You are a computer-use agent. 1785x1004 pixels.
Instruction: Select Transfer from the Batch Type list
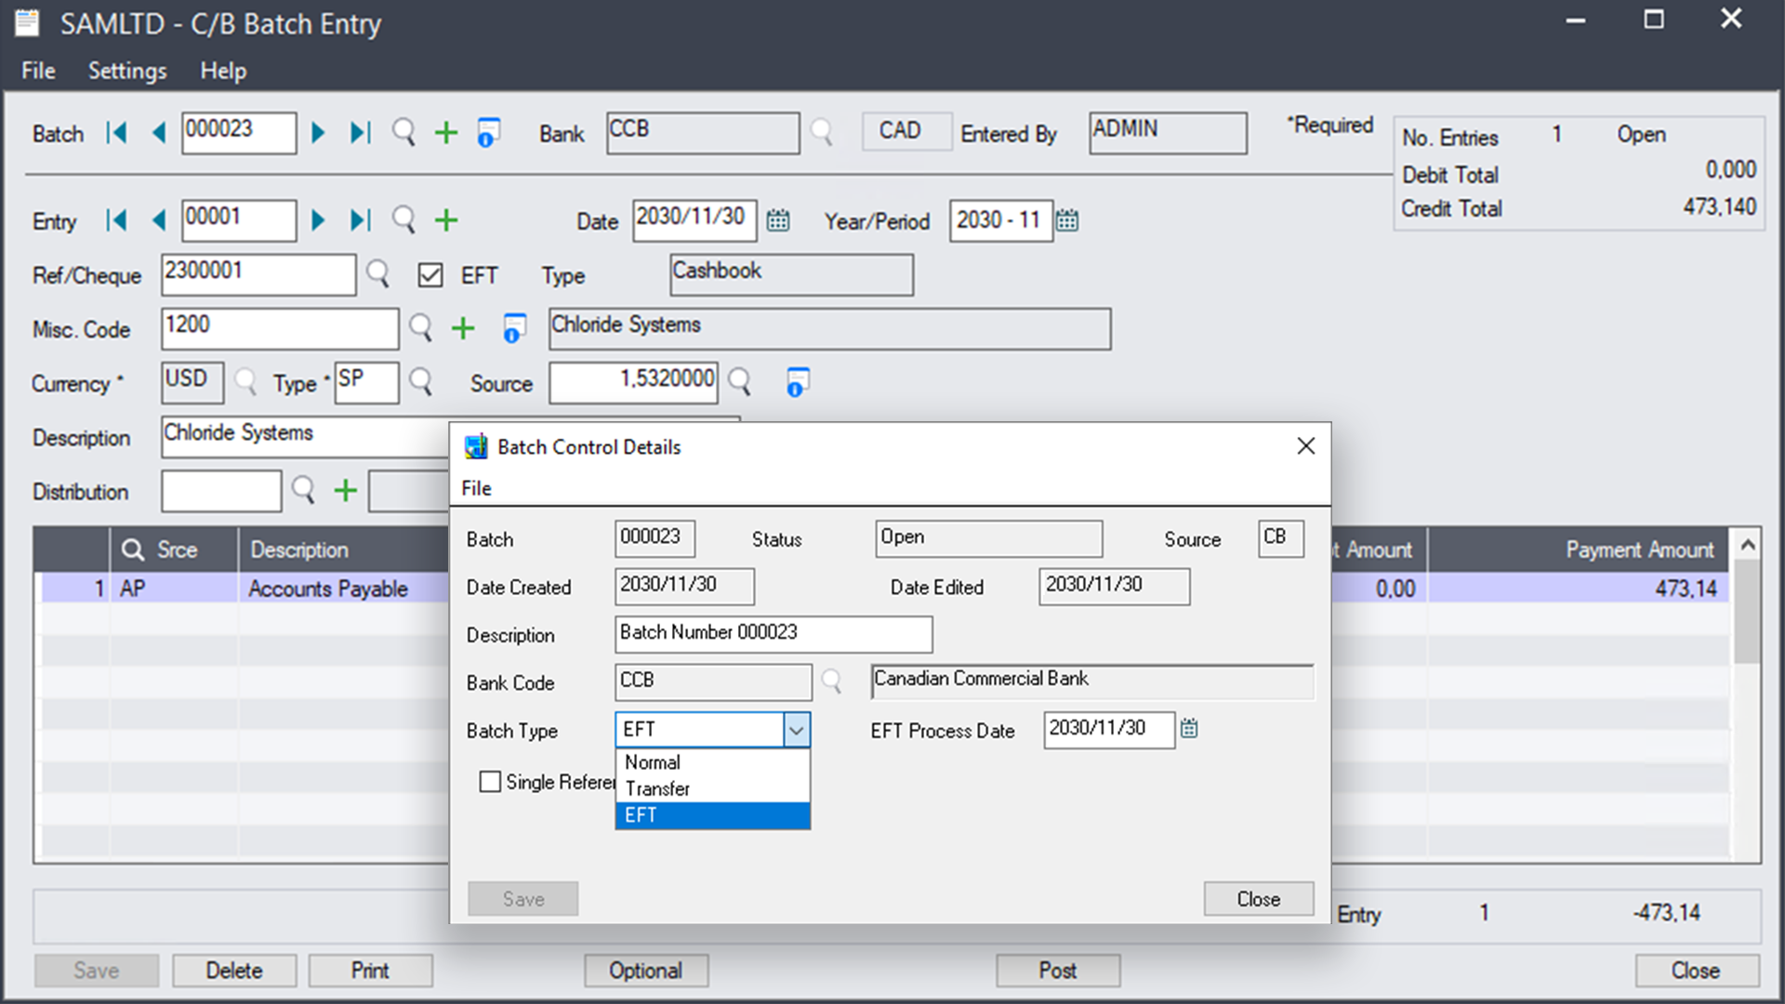pyautogui.click(x=658, y=789)
